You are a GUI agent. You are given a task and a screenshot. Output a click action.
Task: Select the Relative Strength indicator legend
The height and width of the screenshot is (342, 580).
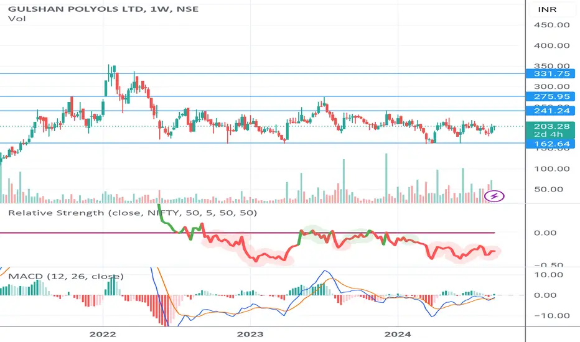click(133, 213)
